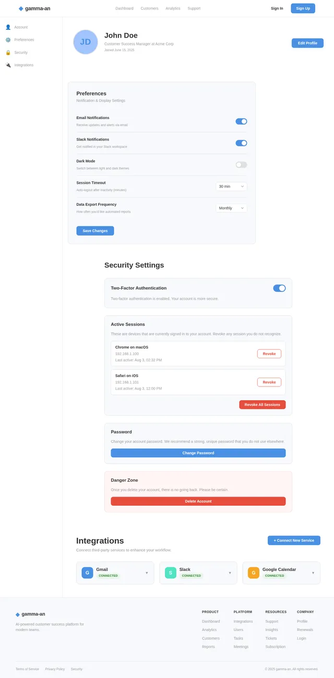
Task: Go to Customers in top navigation
Action: click(149, 8)
